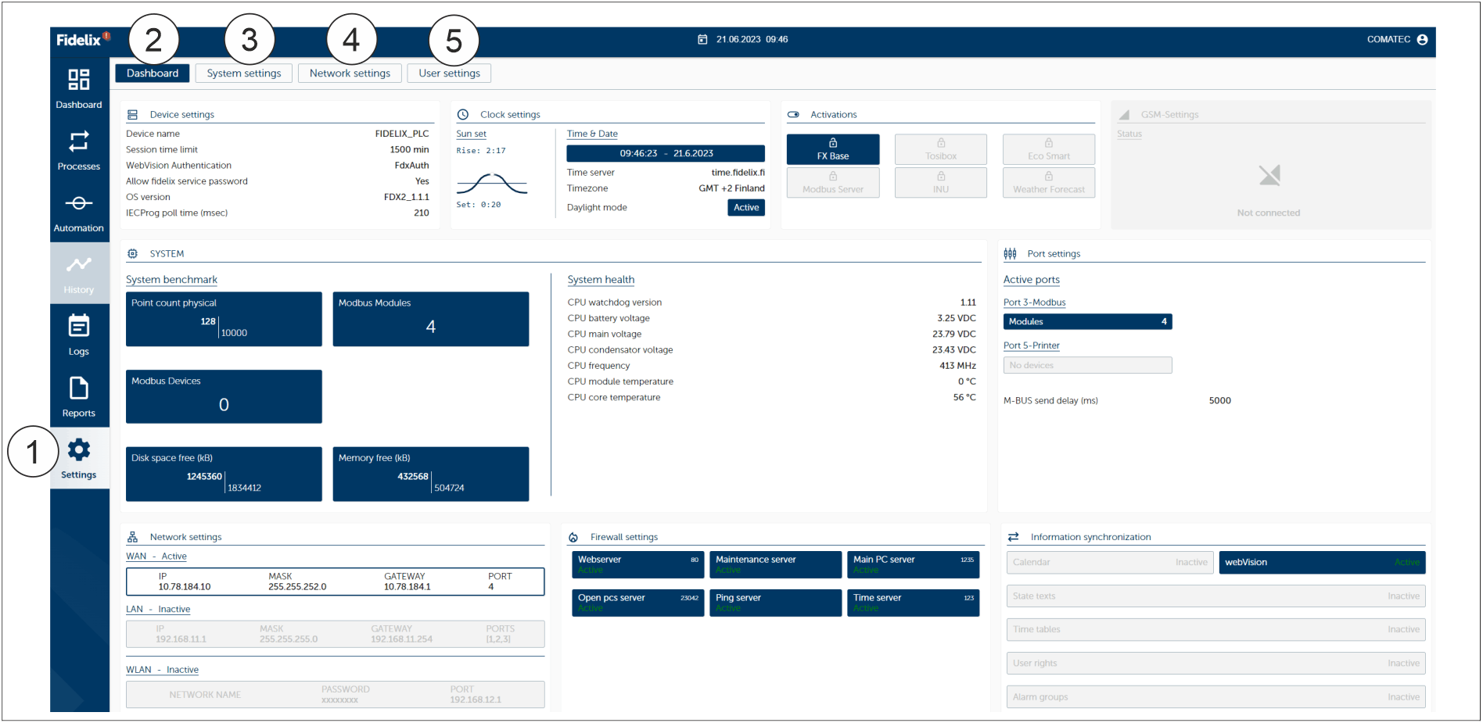Viewport: 1483px width, 723px height.
Task: Switch to the System settings tab
Action: tap(243, 73)
